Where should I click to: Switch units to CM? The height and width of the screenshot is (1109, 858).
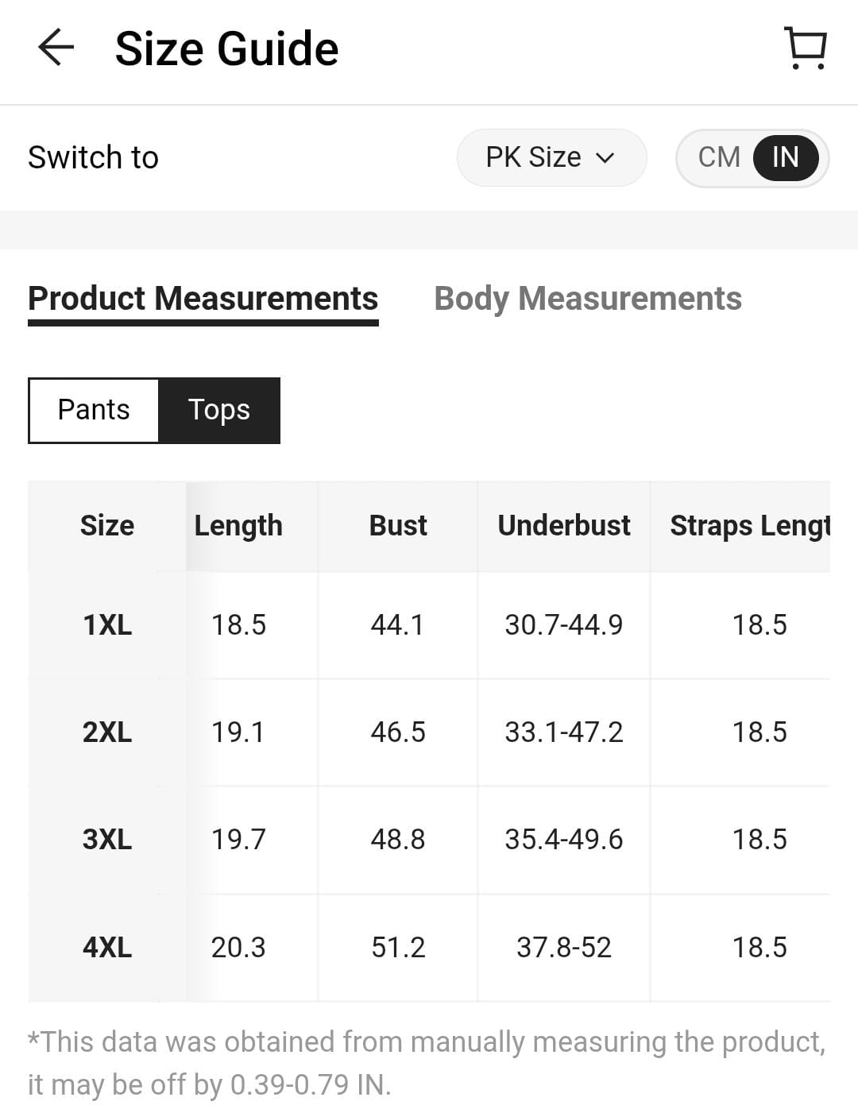click(x=719, y=157)
